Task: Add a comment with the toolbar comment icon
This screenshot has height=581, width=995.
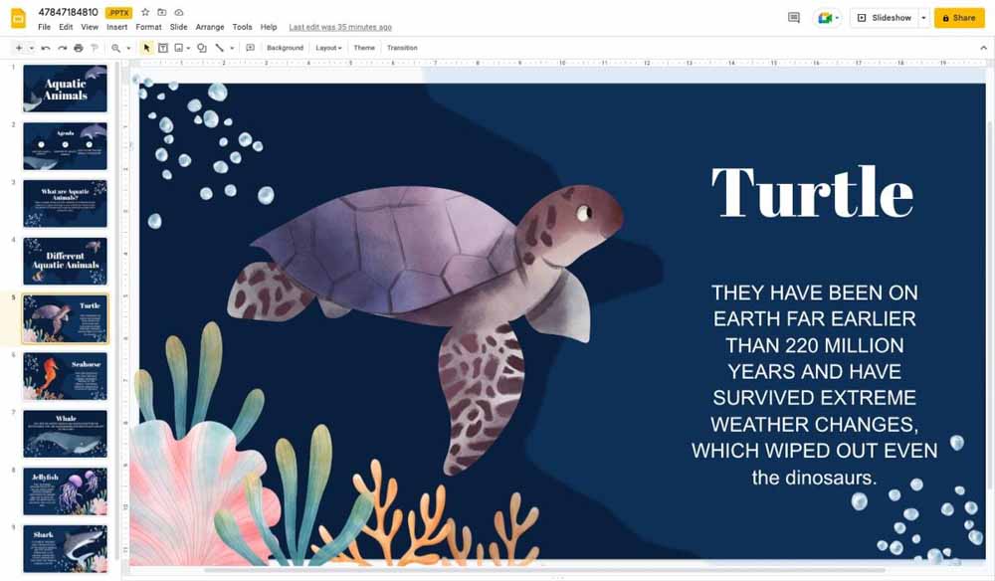Action: pyautogui.click(x=250, y=48)
